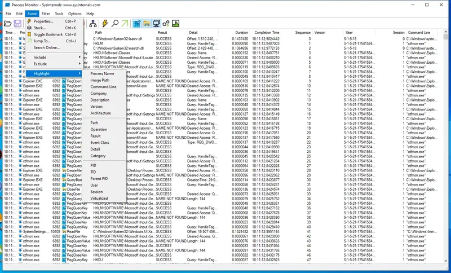Click scrollbar up arrow at list top
The image size is (451, 273).
(x=446, y=32)
